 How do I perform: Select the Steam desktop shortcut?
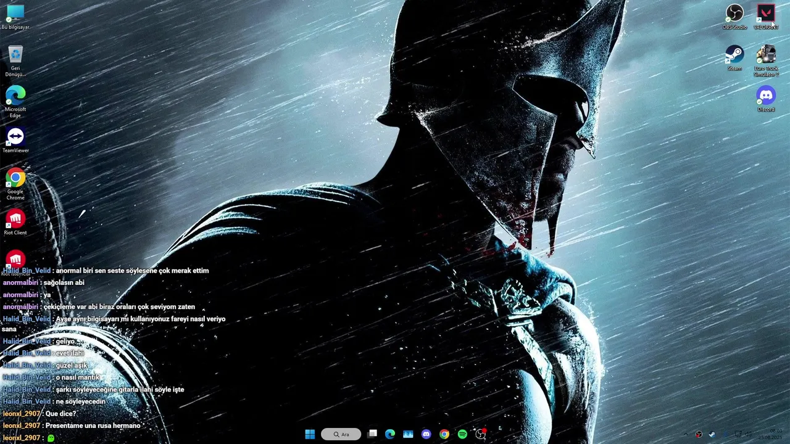tap(734, 58)
